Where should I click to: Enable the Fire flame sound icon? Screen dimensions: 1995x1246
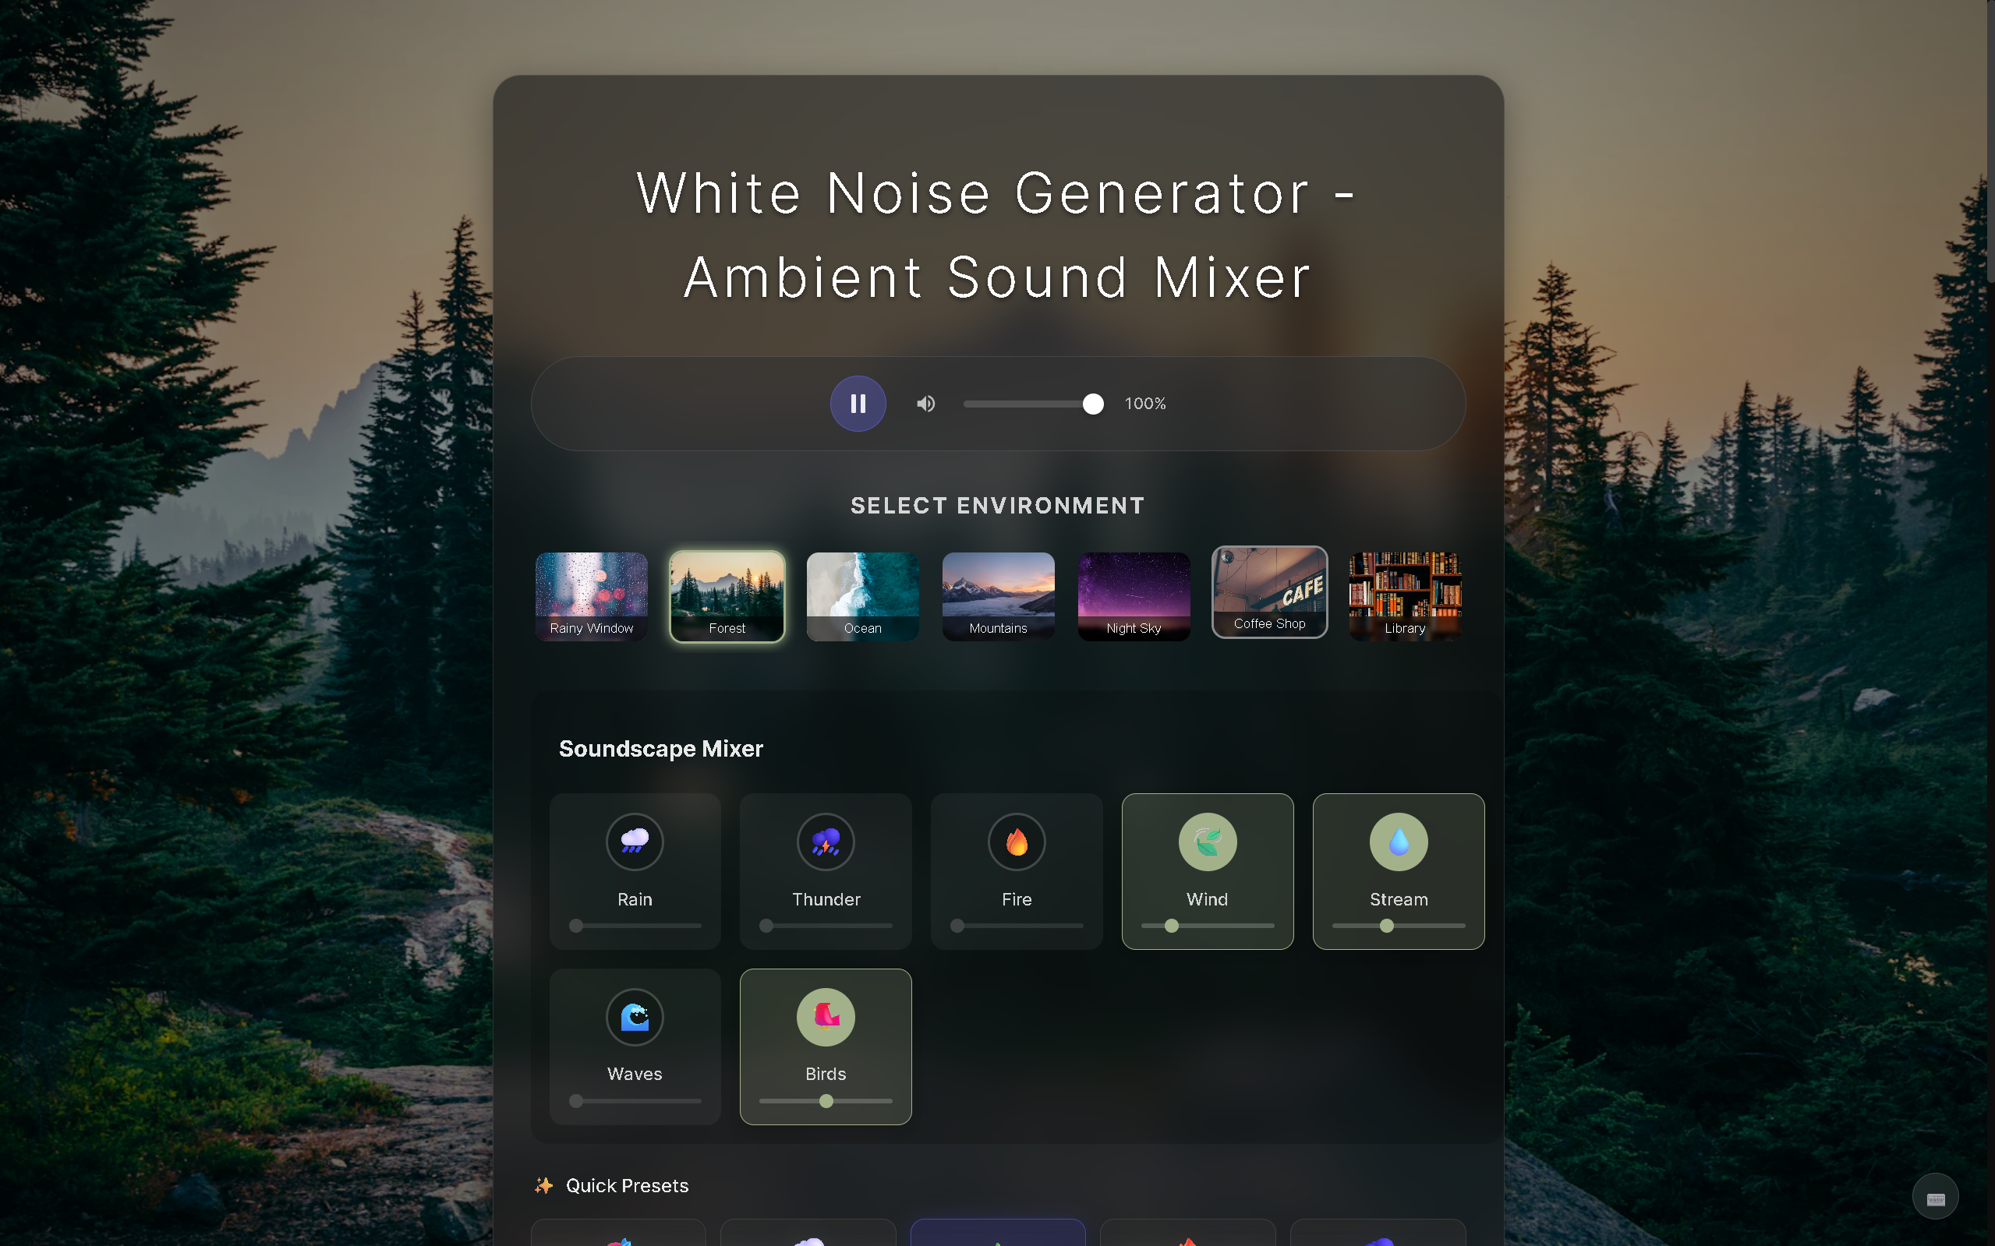tap(1017, 842)
